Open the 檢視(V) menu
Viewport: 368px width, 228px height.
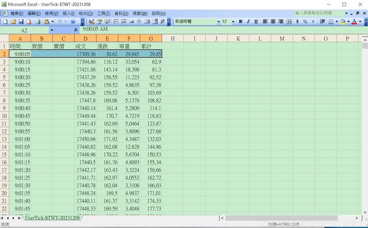[x=51, y=14]
